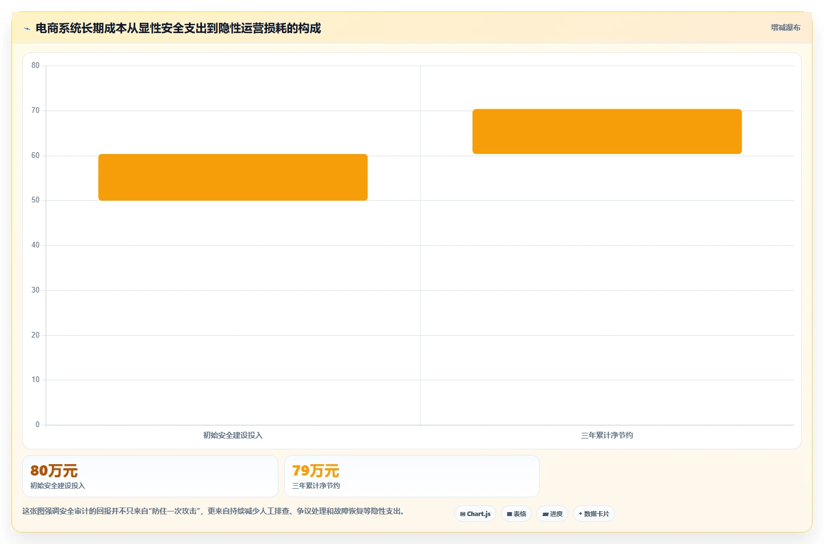
Task: Click the x-axis label 三年累计净节约
Action: point(607,435)
